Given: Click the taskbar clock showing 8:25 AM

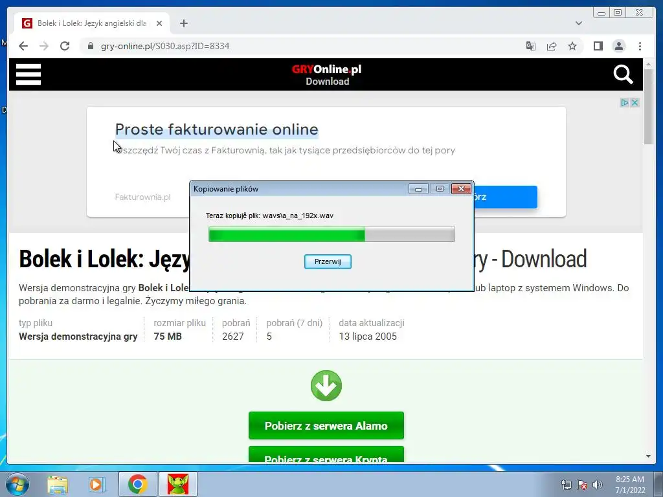Looking at the screenshot, I should pyautogui.click(x=630, y=484).
